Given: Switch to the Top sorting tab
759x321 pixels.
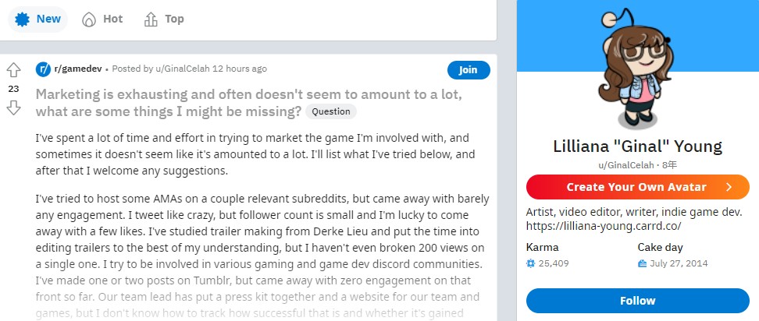Looking at the screenshot, I should point(164,19).
